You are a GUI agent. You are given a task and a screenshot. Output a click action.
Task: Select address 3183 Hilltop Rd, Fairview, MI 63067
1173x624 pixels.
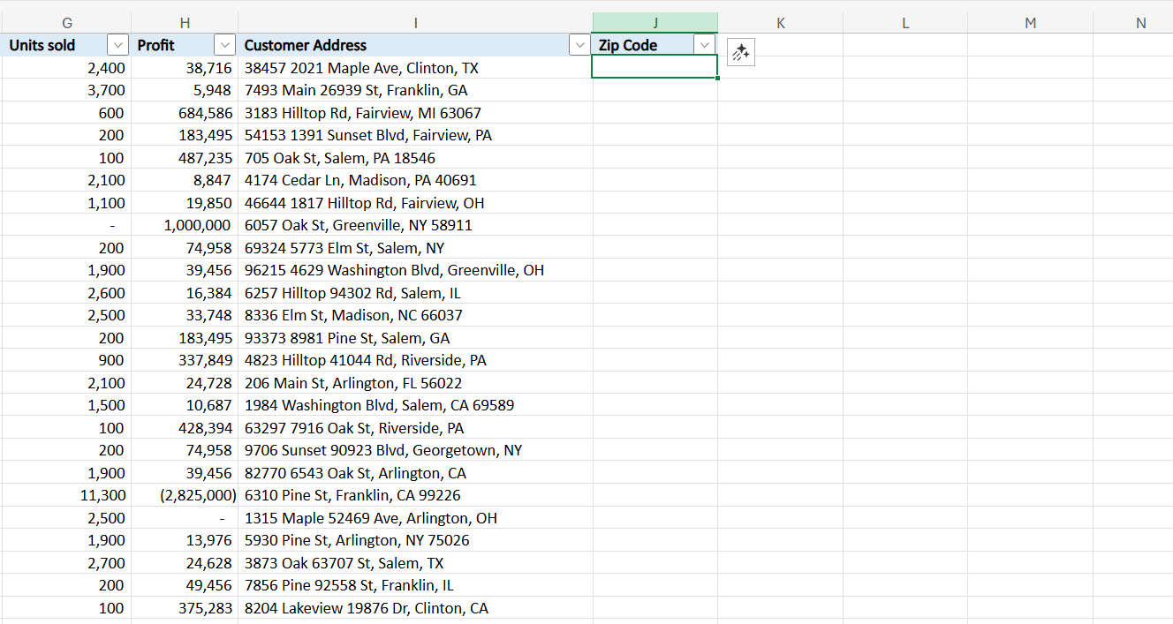[x=415, y=113]
